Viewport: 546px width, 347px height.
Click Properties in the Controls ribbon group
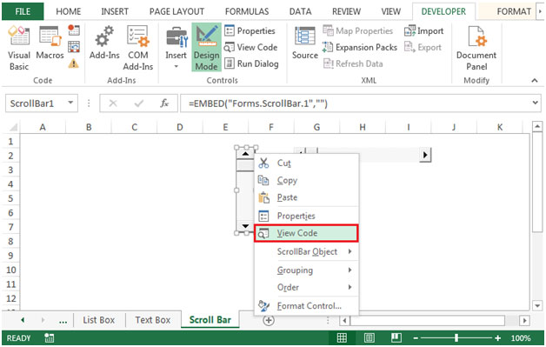pos(250,31)
